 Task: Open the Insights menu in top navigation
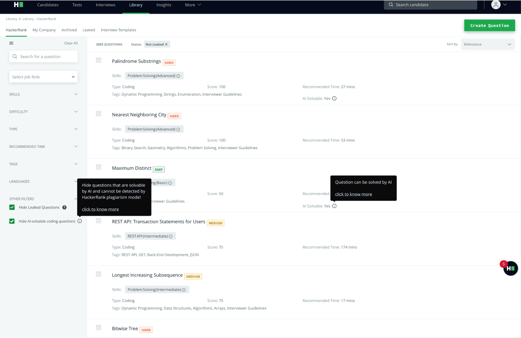(x=164, y=5)
